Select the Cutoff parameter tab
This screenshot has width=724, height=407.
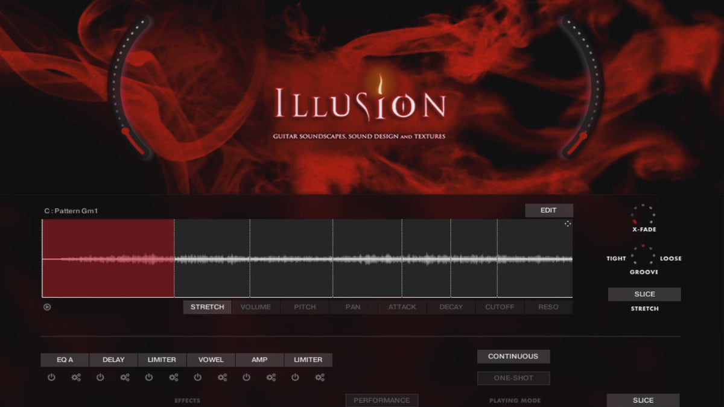(x=500, y=307)
